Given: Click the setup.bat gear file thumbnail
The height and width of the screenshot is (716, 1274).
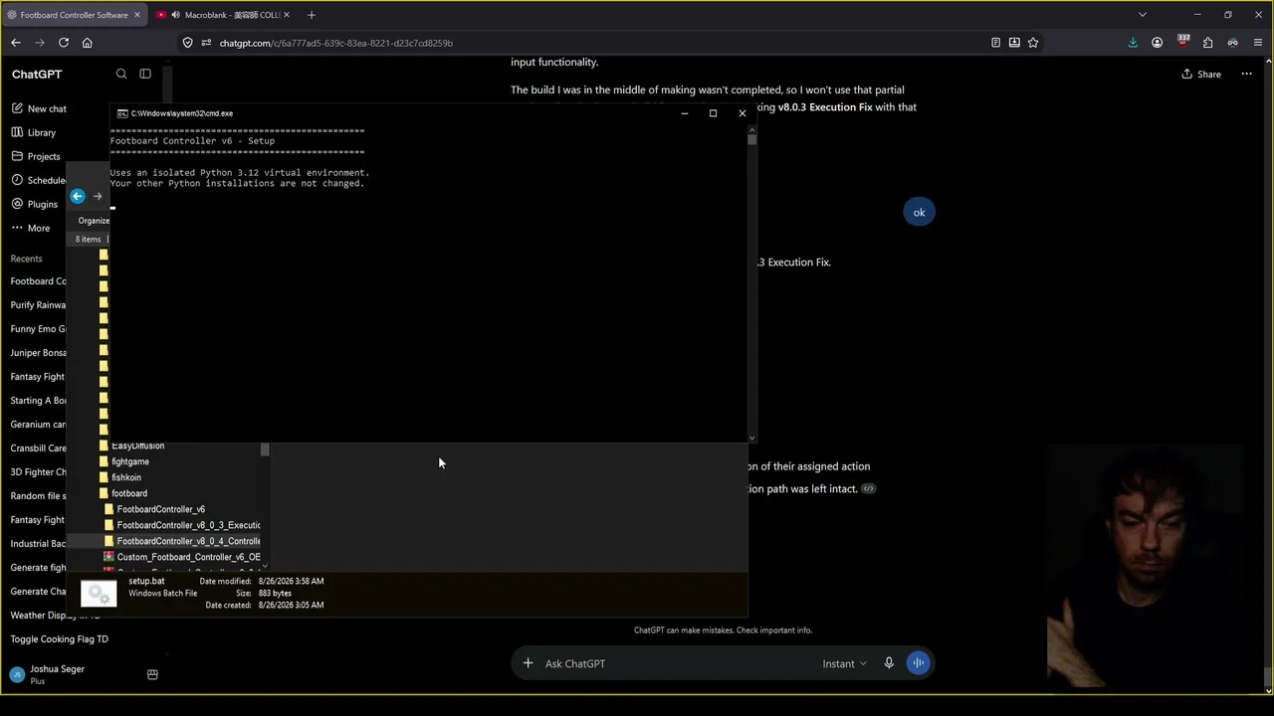Looking at the screenshot, I should point(99,594).
